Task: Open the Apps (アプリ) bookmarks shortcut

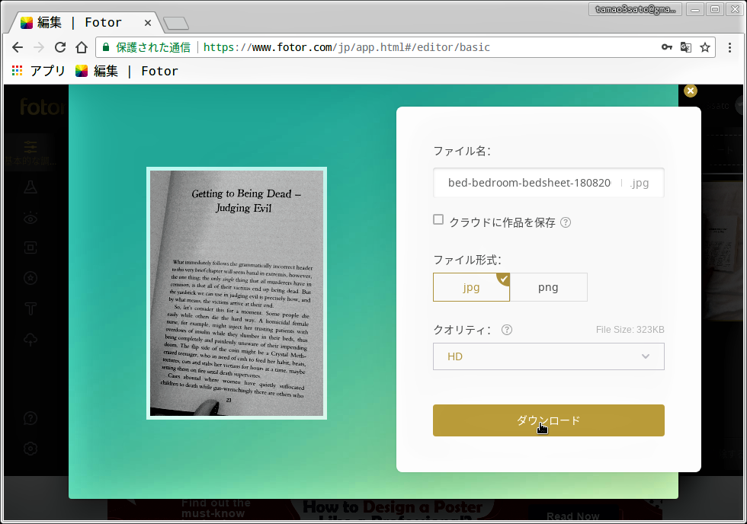Action: click(x=38, y=71)
